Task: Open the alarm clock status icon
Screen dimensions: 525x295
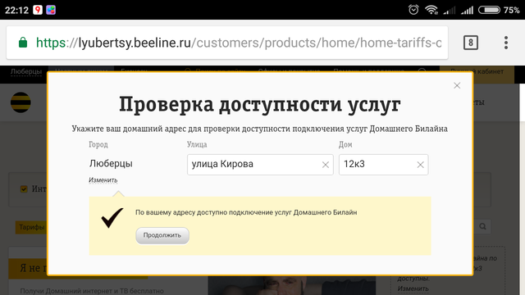Action: pyautogui.click(x=413, y=10)
